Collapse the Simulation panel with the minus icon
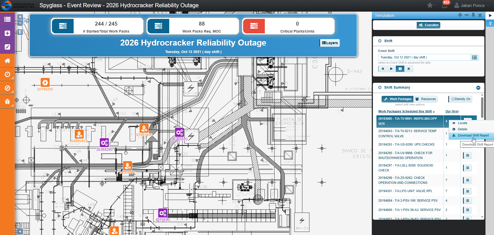 point(467,15)
